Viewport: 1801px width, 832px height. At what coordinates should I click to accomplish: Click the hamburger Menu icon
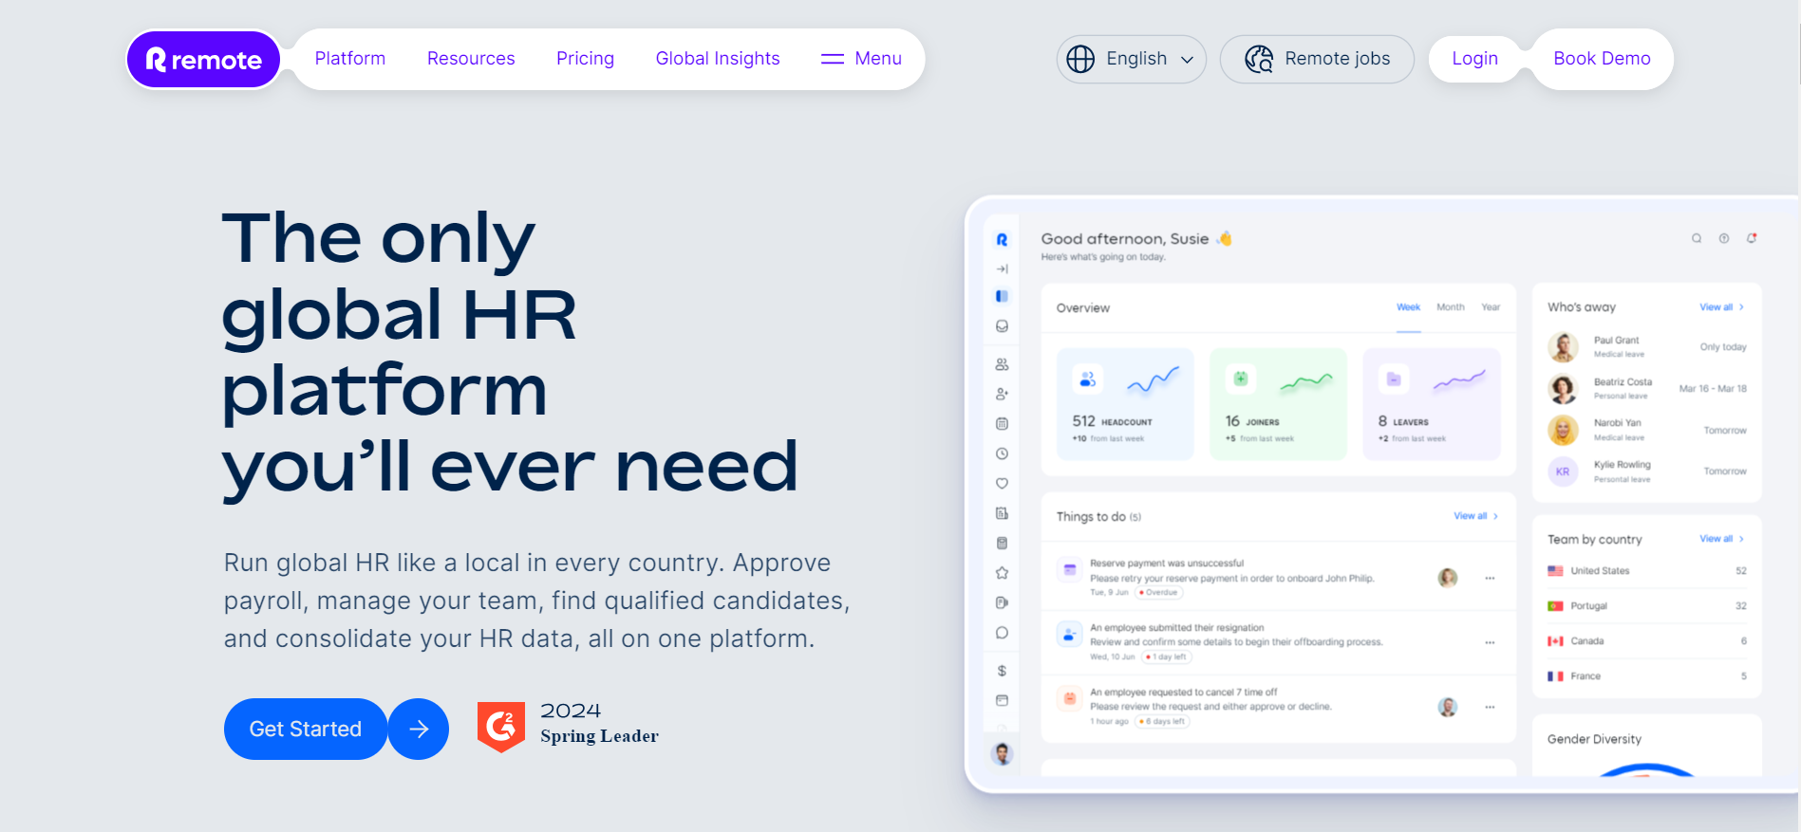click(833, 59)
